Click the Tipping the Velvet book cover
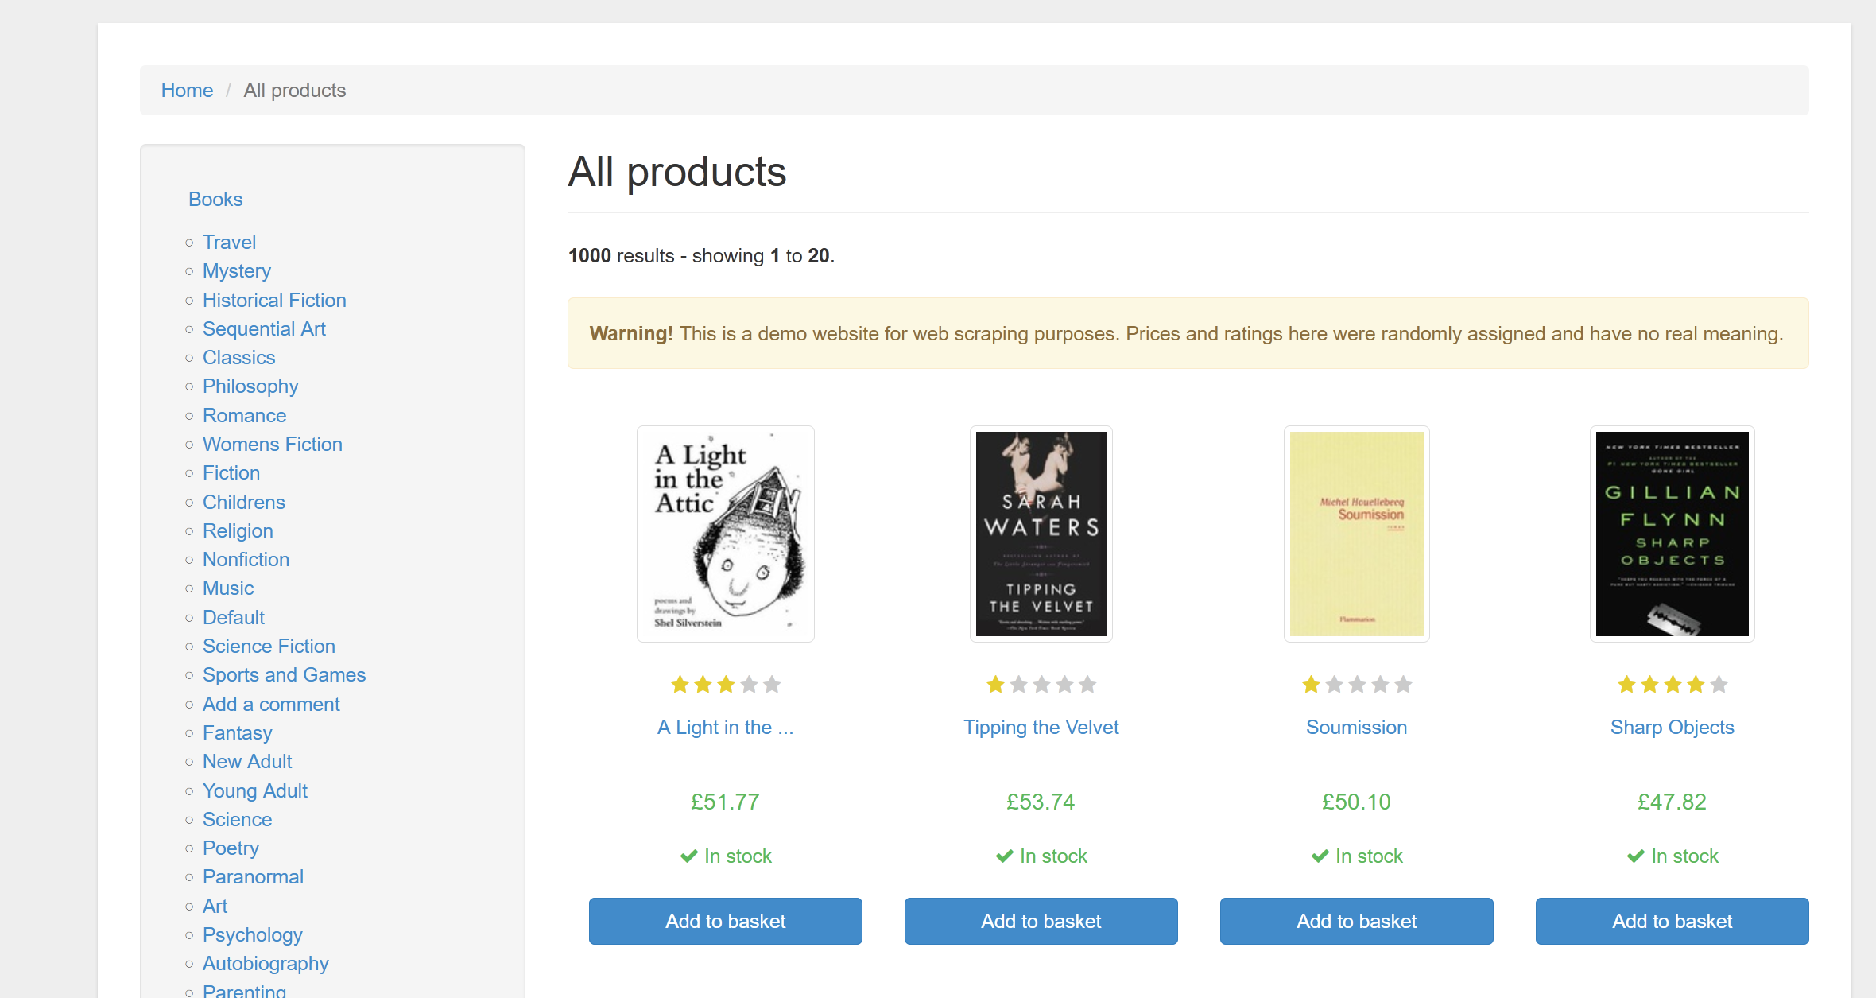 (1041, 534)
